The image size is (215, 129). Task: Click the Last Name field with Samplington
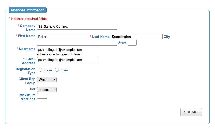(137, 37)
